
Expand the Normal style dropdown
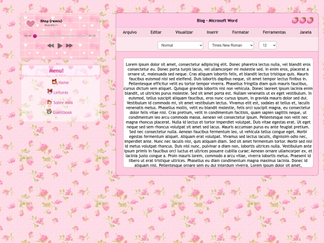(x=181, y=45)
